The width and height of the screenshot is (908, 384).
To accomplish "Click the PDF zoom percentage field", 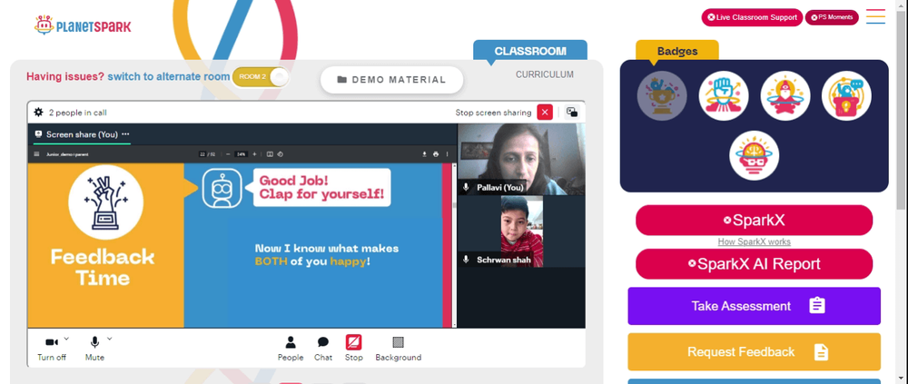I will click(x=241, y=154).
